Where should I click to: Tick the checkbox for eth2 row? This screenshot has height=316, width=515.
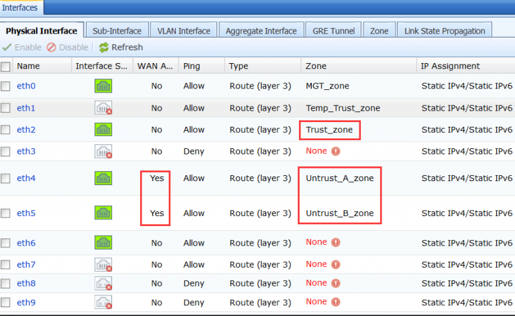coord(6,129)
